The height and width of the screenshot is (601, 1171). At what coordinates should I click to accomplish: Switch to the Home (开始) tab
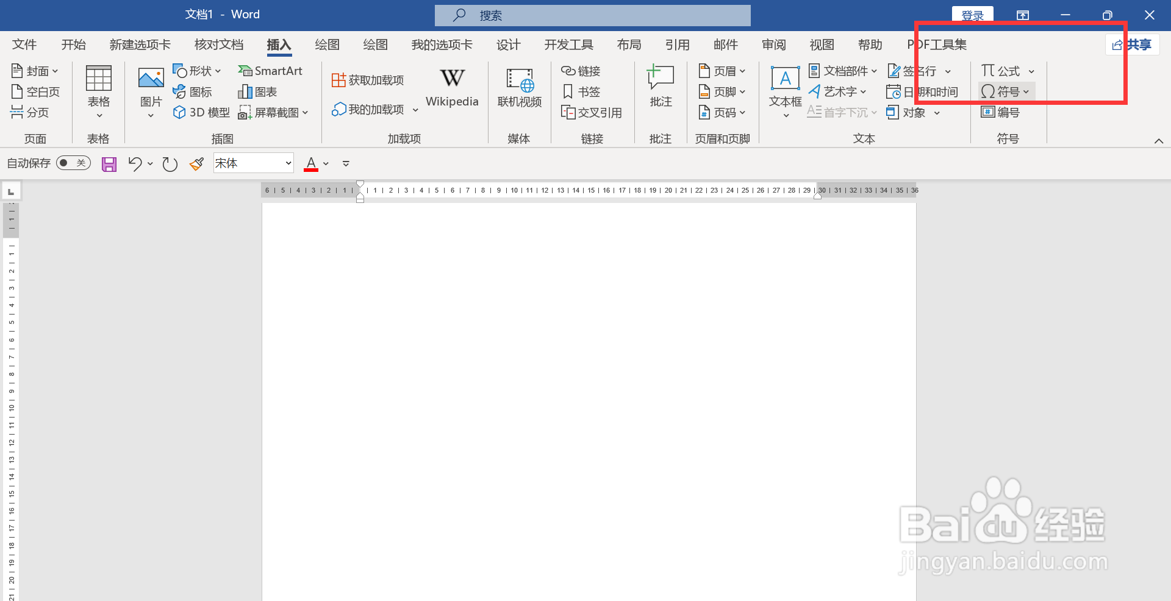[74, 44]
